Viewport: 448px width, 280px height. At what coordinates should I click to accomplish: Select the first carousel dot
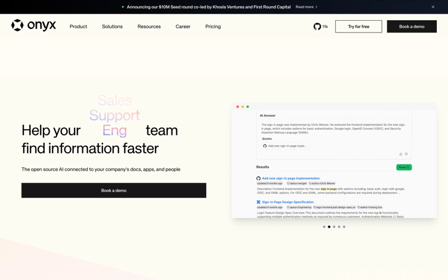tap(324, 227)
